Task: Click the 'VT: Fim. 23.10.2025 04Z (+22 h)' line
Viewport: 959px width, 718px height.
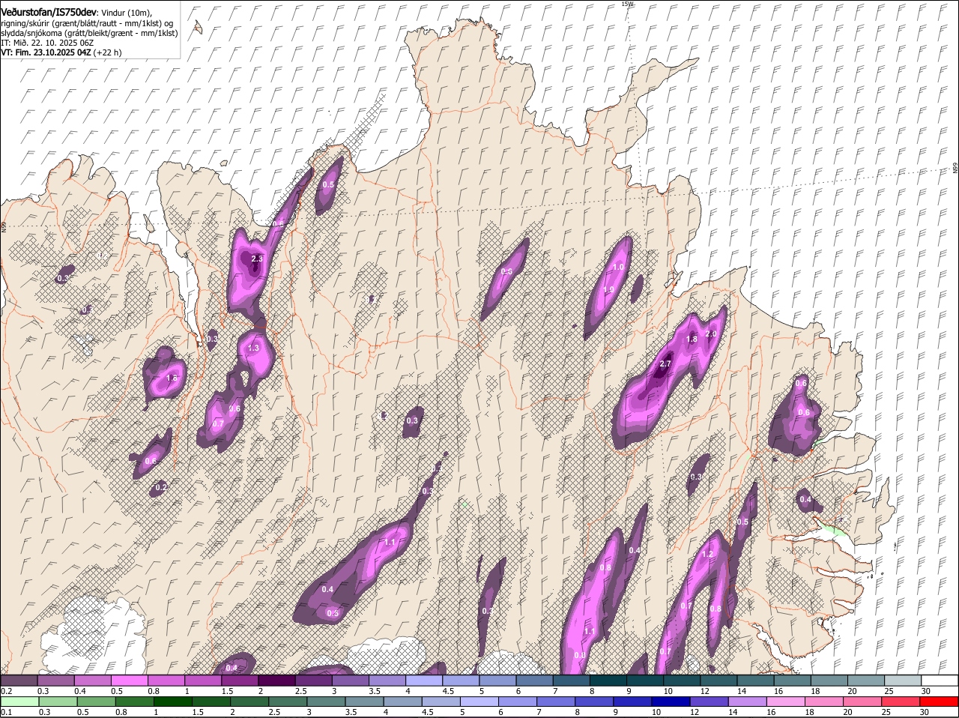Action: coord(61,52)
